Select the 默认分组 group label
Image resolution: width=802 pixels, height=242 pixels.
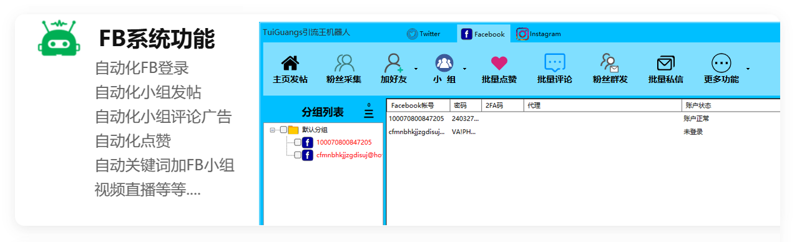(314, 130)
